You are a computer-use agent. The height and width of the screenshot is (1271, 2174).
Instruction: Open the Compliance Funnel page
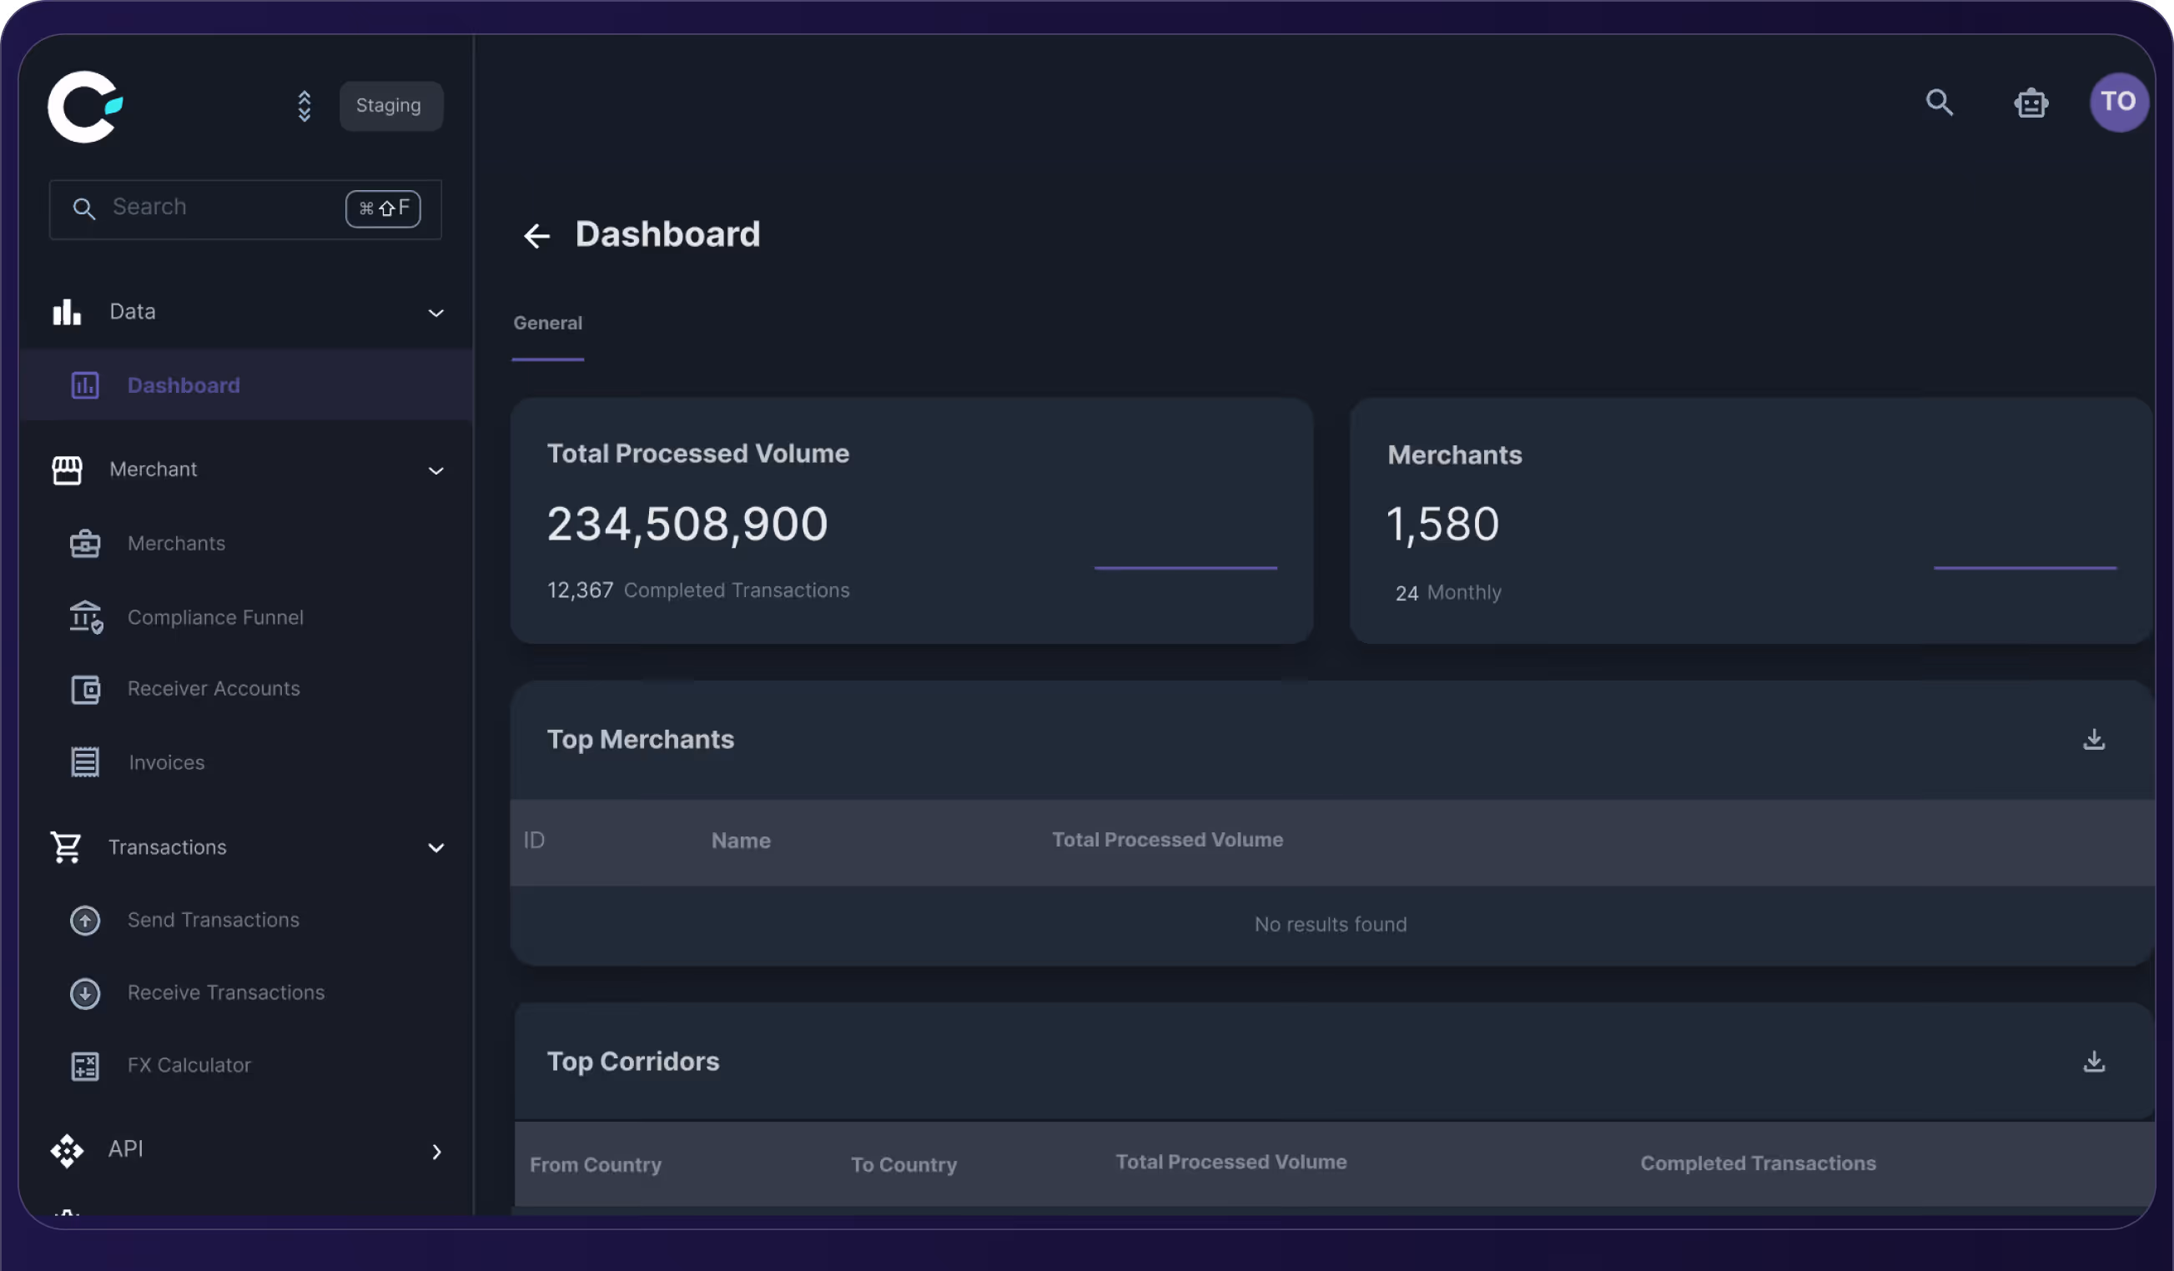(216, 617)
